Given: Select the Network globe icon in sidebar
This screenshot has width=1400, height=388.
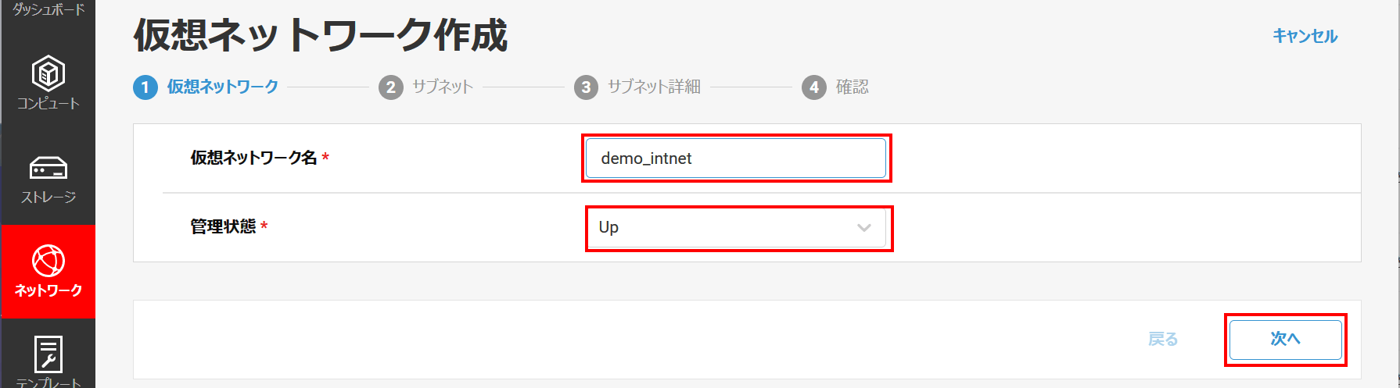Looking at the screenshot, I should pos(48,262).
